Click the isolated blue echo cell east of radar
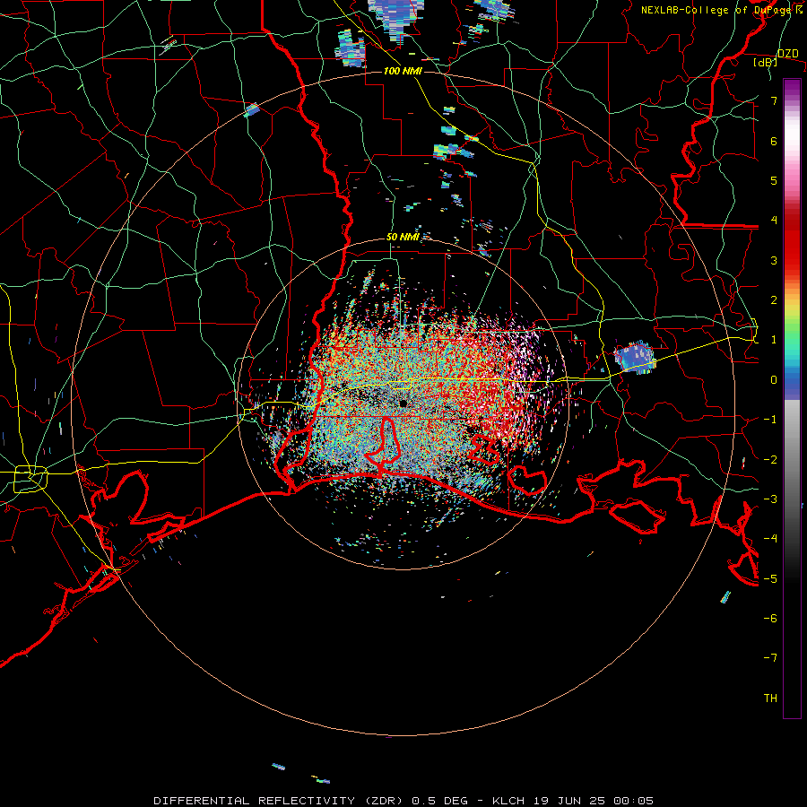The image size is (807, 807). (635, 356)
